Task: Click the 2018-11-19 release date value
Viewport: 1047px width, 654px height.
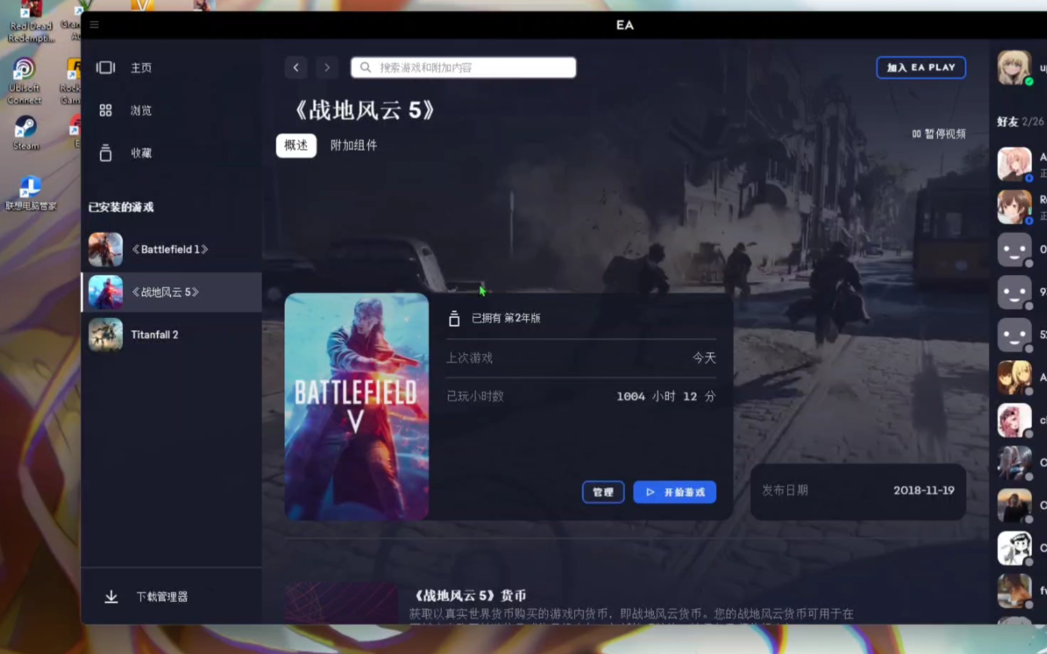Action: click(x=923, y=490)
